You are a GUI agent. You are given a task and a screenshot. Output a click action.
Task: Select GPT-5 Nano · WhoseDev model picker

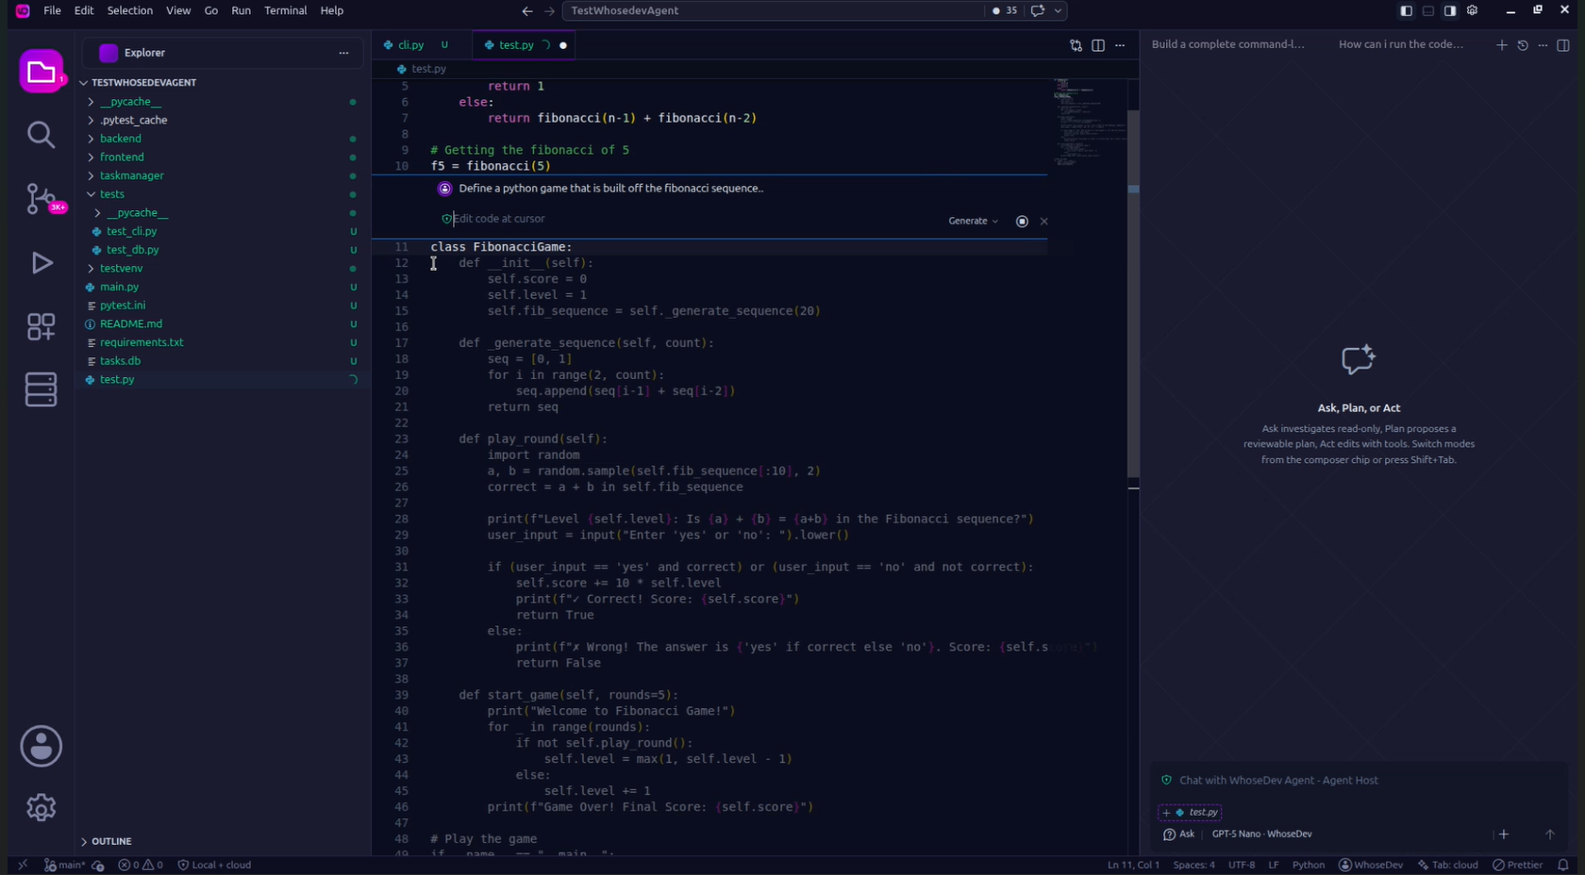1261,834
